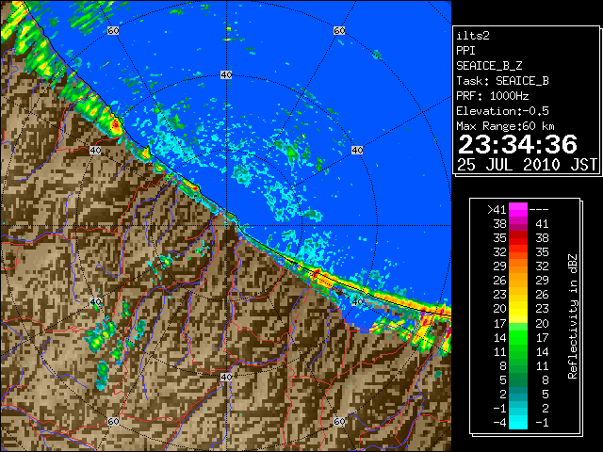Click the ilts2 site label
This screenshot has width=603, height=452.
[x=473, y=36]
